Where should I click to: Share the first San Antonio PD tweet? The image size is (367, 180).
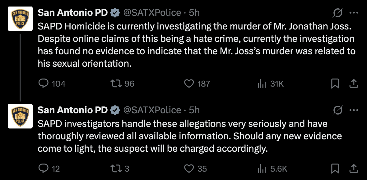[354, 83]
